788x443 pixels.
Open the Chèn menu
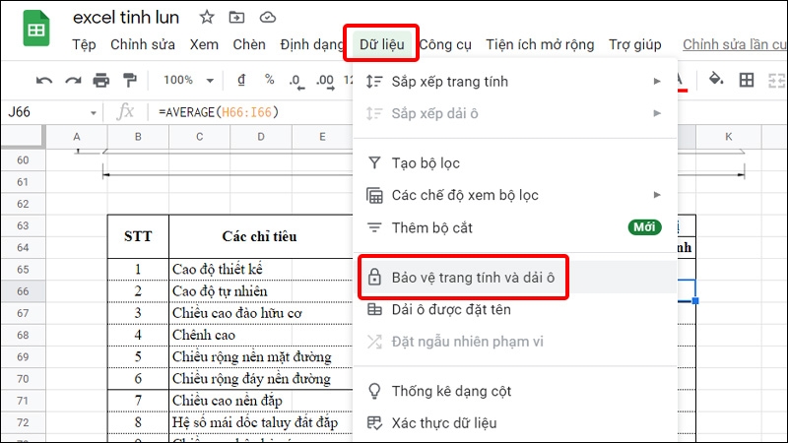click(249, 44)
